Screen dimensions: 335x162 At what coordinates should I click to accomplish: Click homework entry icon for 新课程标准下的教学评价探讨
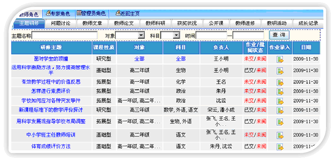pos(280,110)
